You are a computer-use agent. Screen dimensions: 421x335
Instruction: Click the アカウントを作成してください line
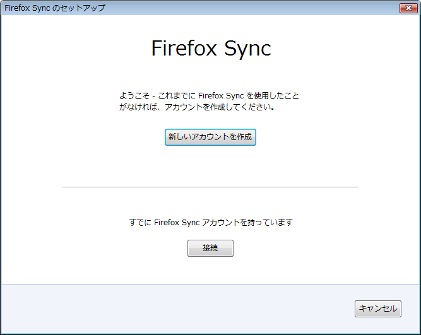197,107
